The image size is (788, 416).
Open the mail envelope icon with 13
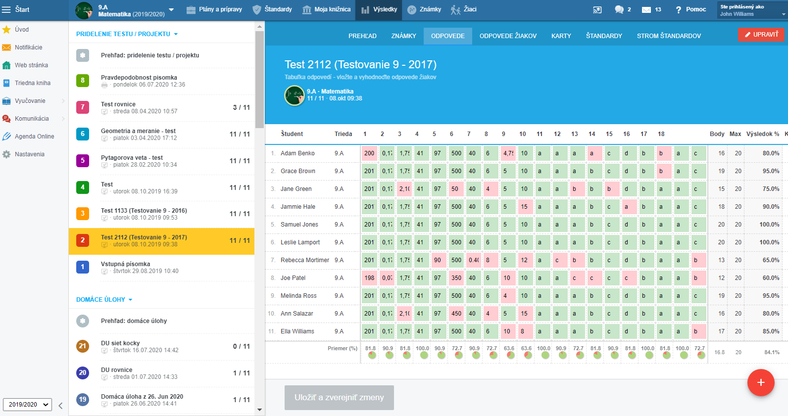646,9
